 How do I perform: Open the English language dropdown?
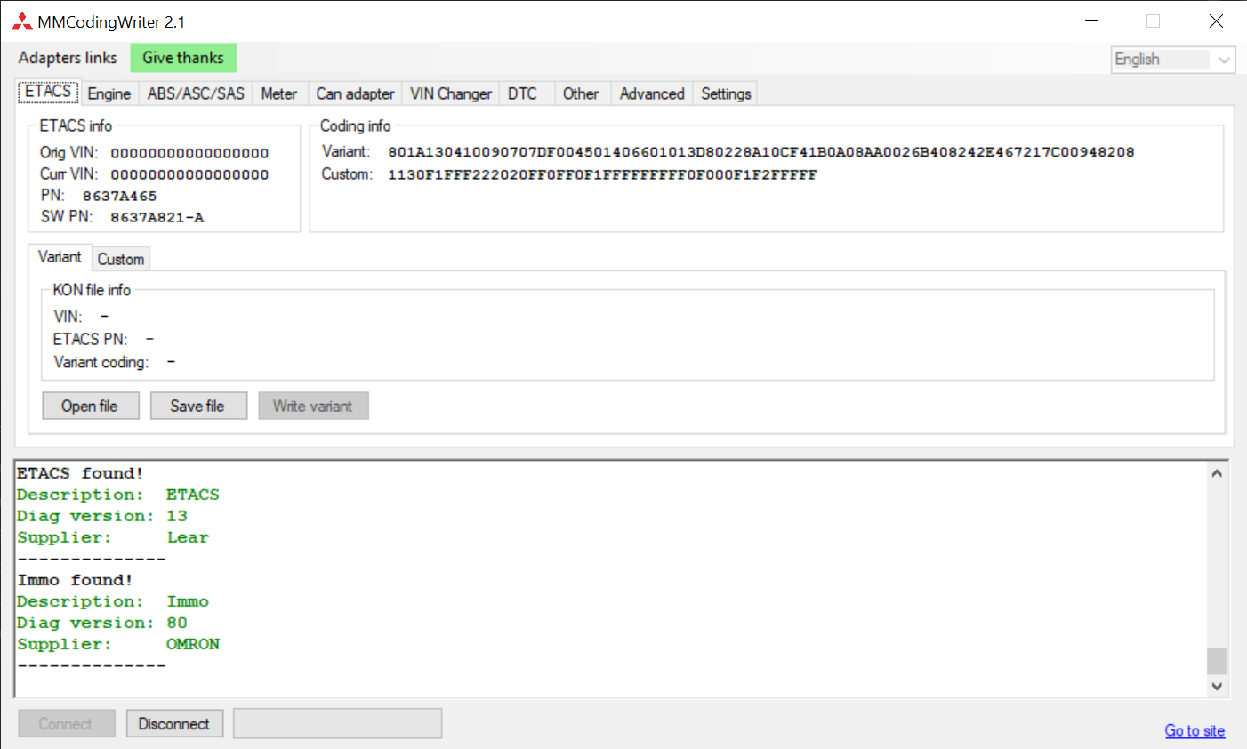[1173, 60]
